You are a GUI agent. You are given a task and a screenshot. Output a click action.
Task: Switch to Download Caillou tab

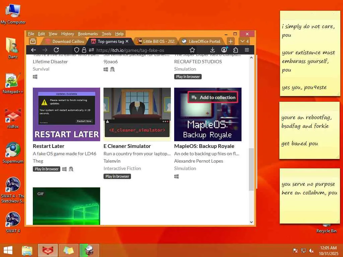pos(65,41)
